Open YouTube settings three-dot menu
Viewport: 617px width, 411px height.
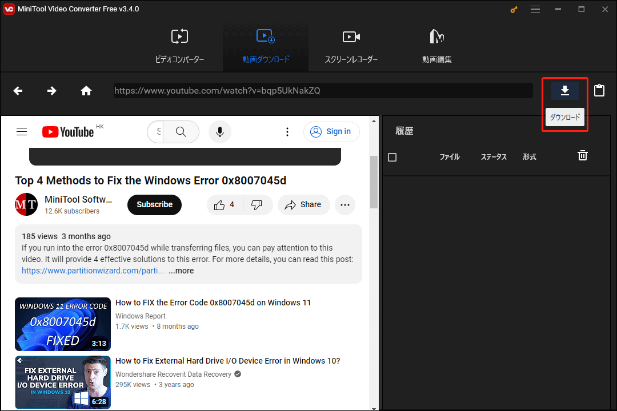tap(287, 132)
